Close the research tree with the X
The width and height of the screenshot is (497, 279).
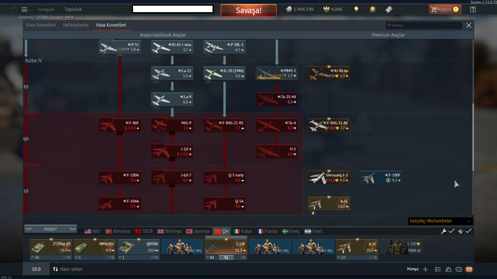(x=469, y=26)
